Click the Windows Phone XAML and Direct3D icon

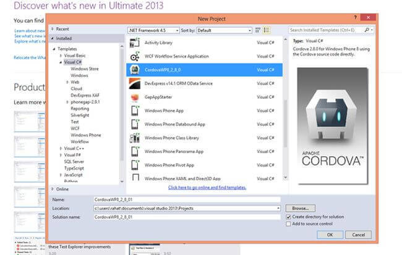tap(135, 177)
